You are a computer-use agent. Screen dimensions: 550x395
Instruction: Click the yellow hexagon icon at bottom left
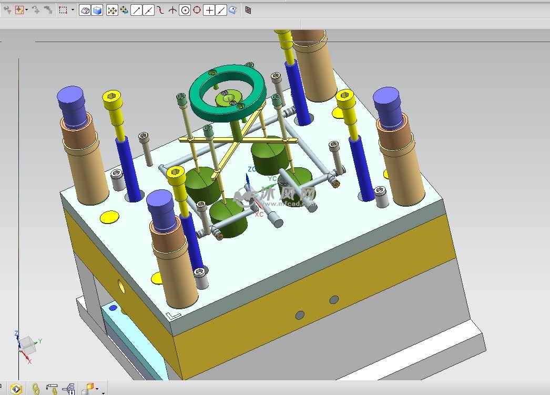(x=16, y=389)
